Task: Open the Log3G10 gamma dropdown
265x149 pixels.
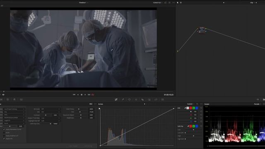Action: point(14,120)
